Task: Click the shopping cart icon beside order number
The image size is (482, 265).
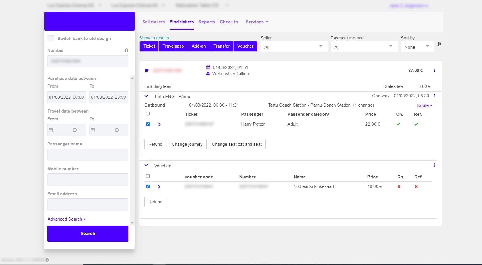Action: coord(146,71)
